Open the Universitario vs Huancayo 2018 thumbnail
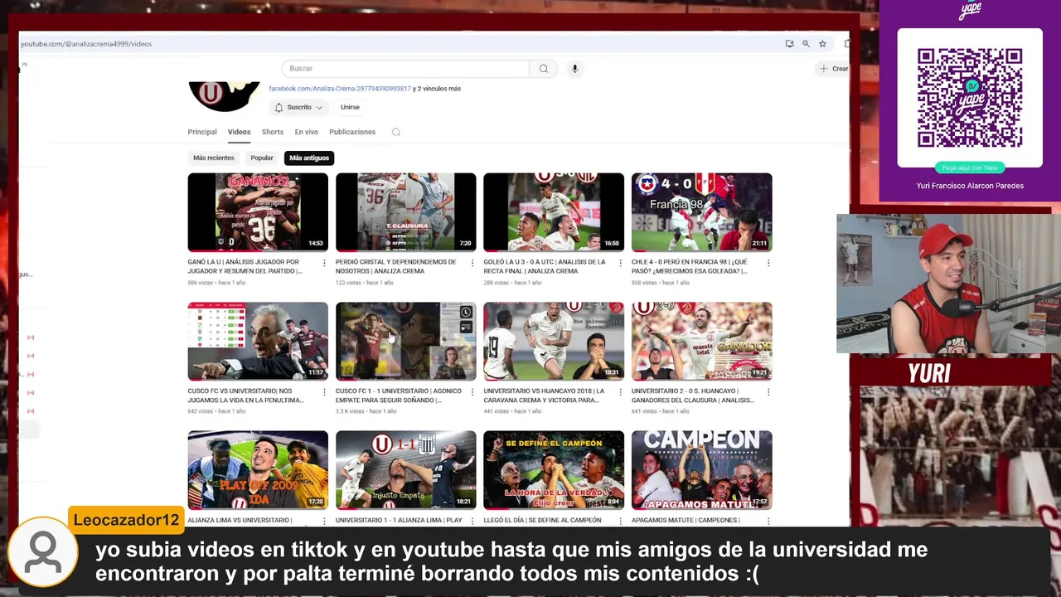1061x597 pixels. click(x=554, y=341)
